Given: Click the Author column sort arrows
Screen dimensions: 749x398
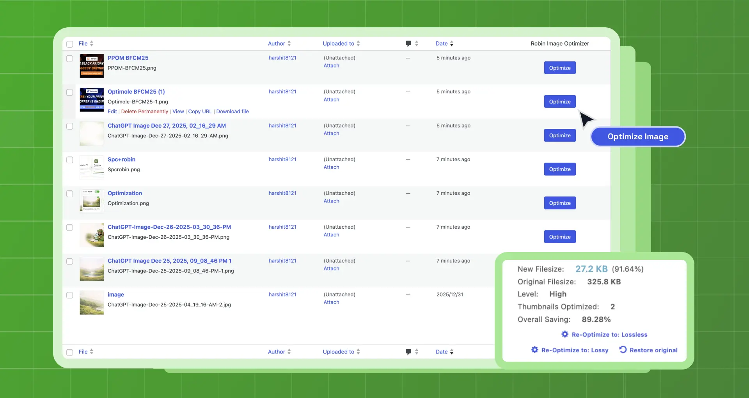Looking at the screenshot, I should point(289,43).
